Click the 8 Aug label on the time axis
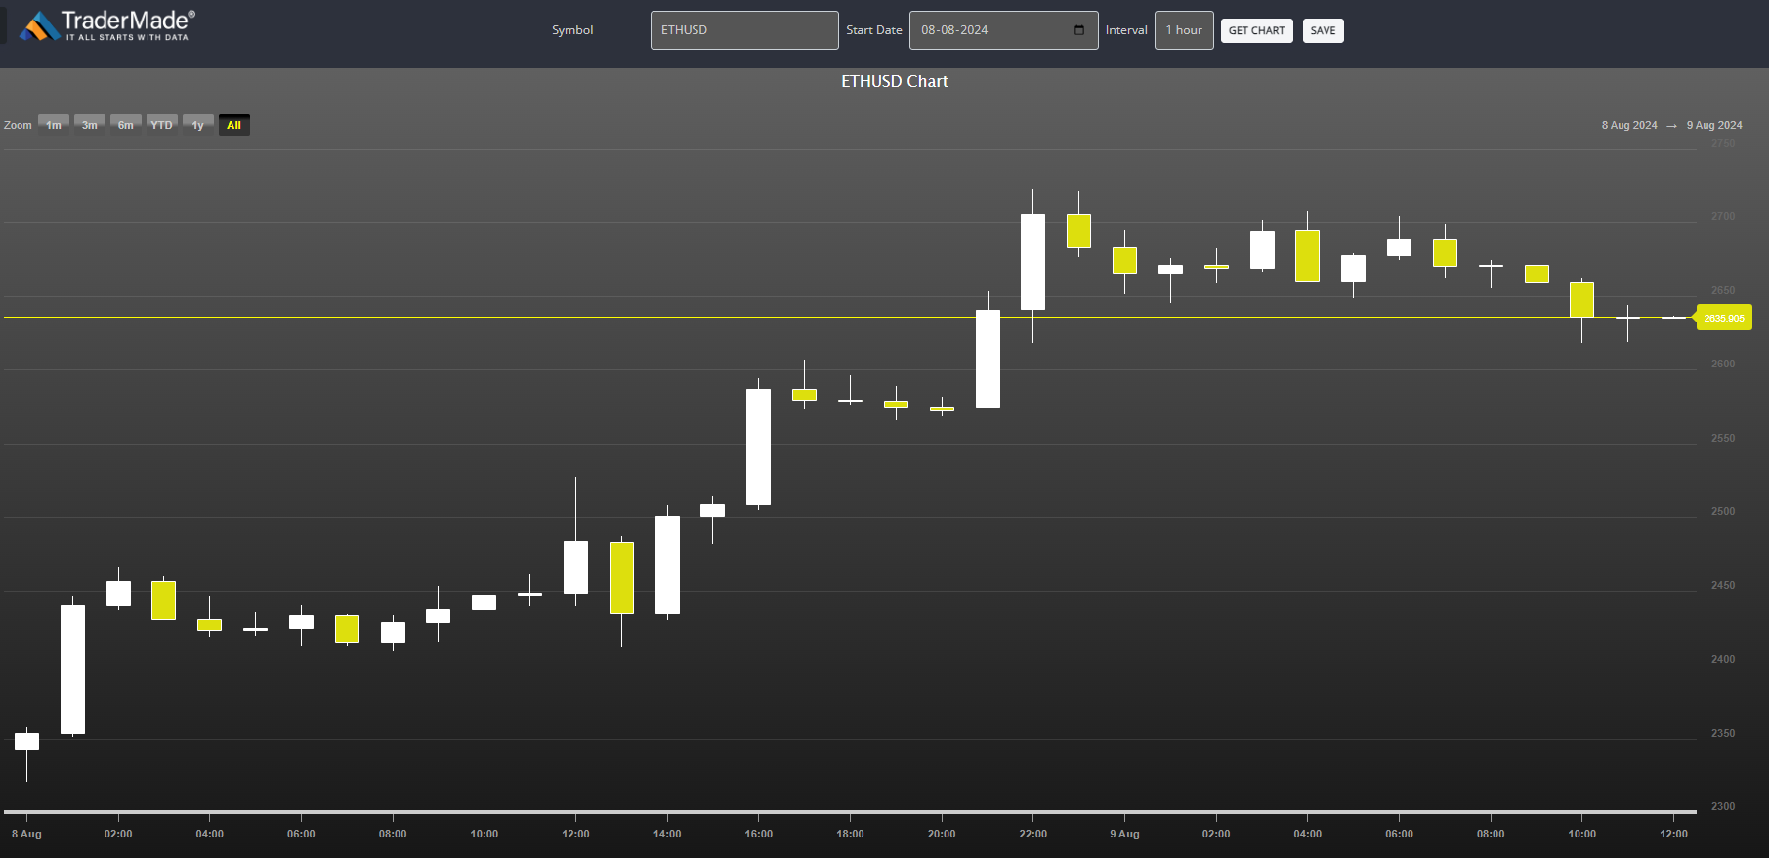Image resolution: width=1769 pixels, height=858 pixels. 26,834
